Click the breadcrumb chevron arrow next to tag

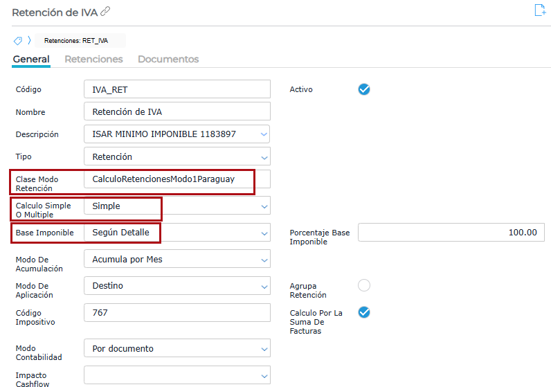tap(29, 40)
